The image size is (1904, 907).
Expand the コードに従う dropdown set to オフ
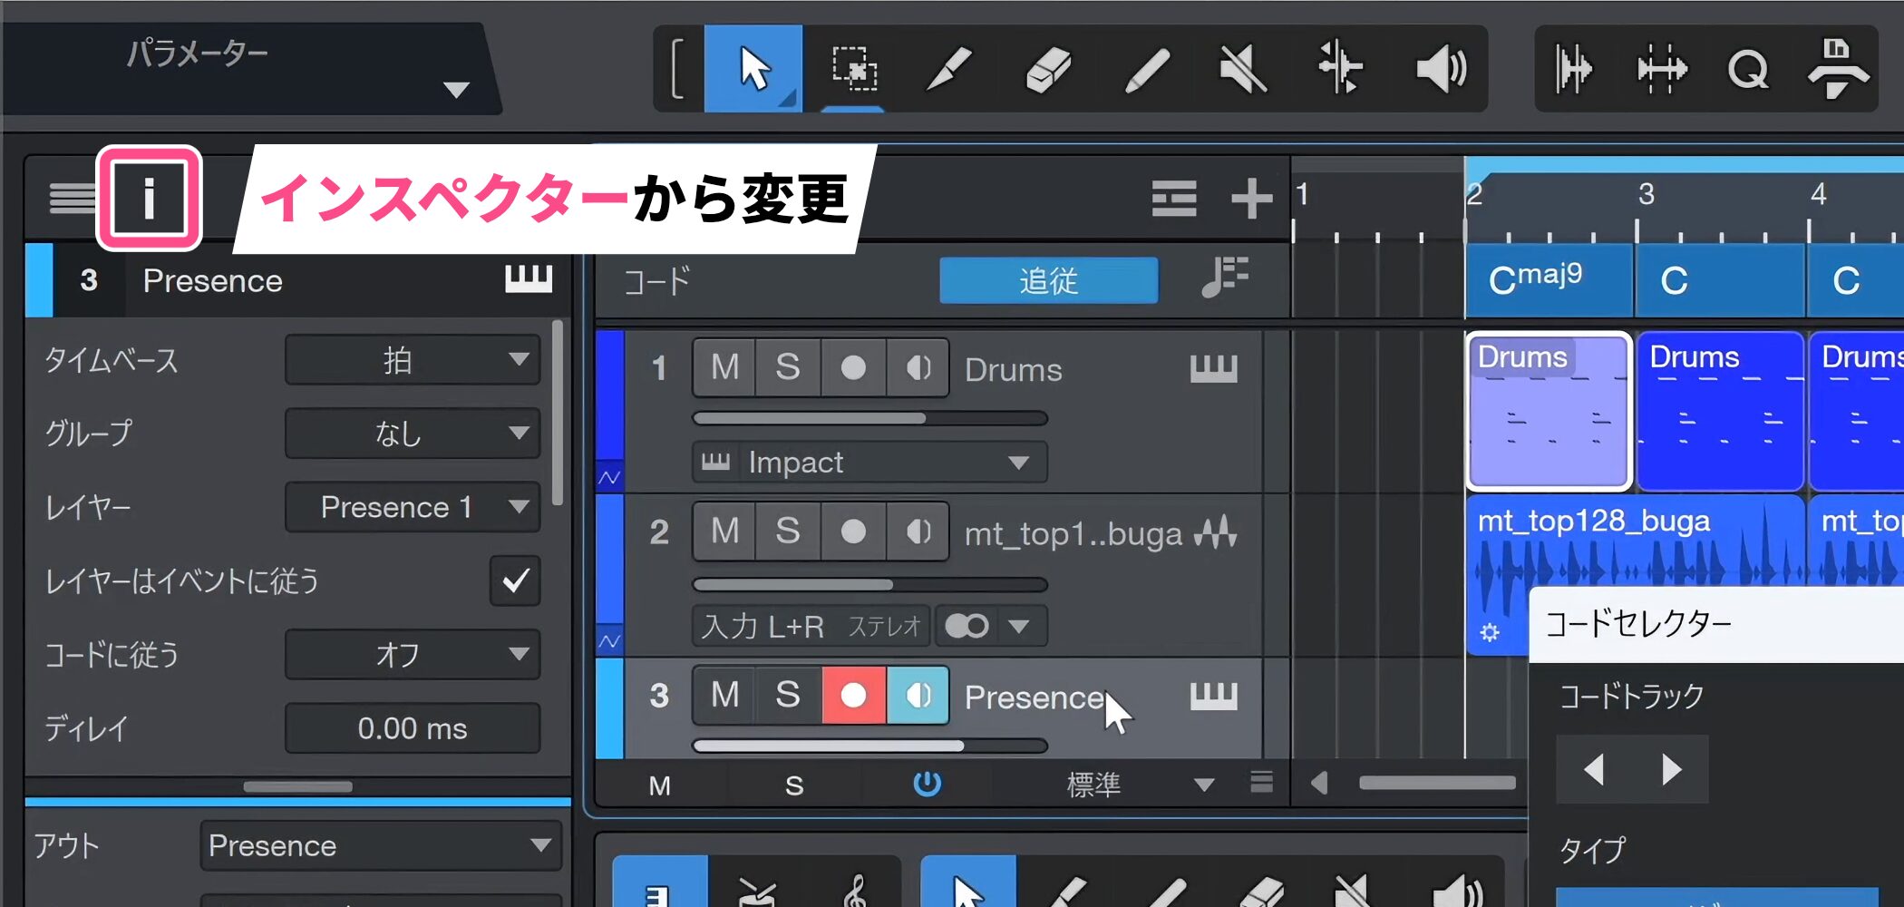coord(413,654)
